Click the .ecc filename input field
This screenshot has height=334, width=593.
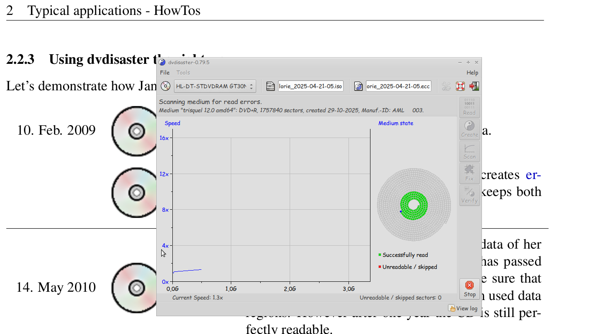(x=398, y=86)
